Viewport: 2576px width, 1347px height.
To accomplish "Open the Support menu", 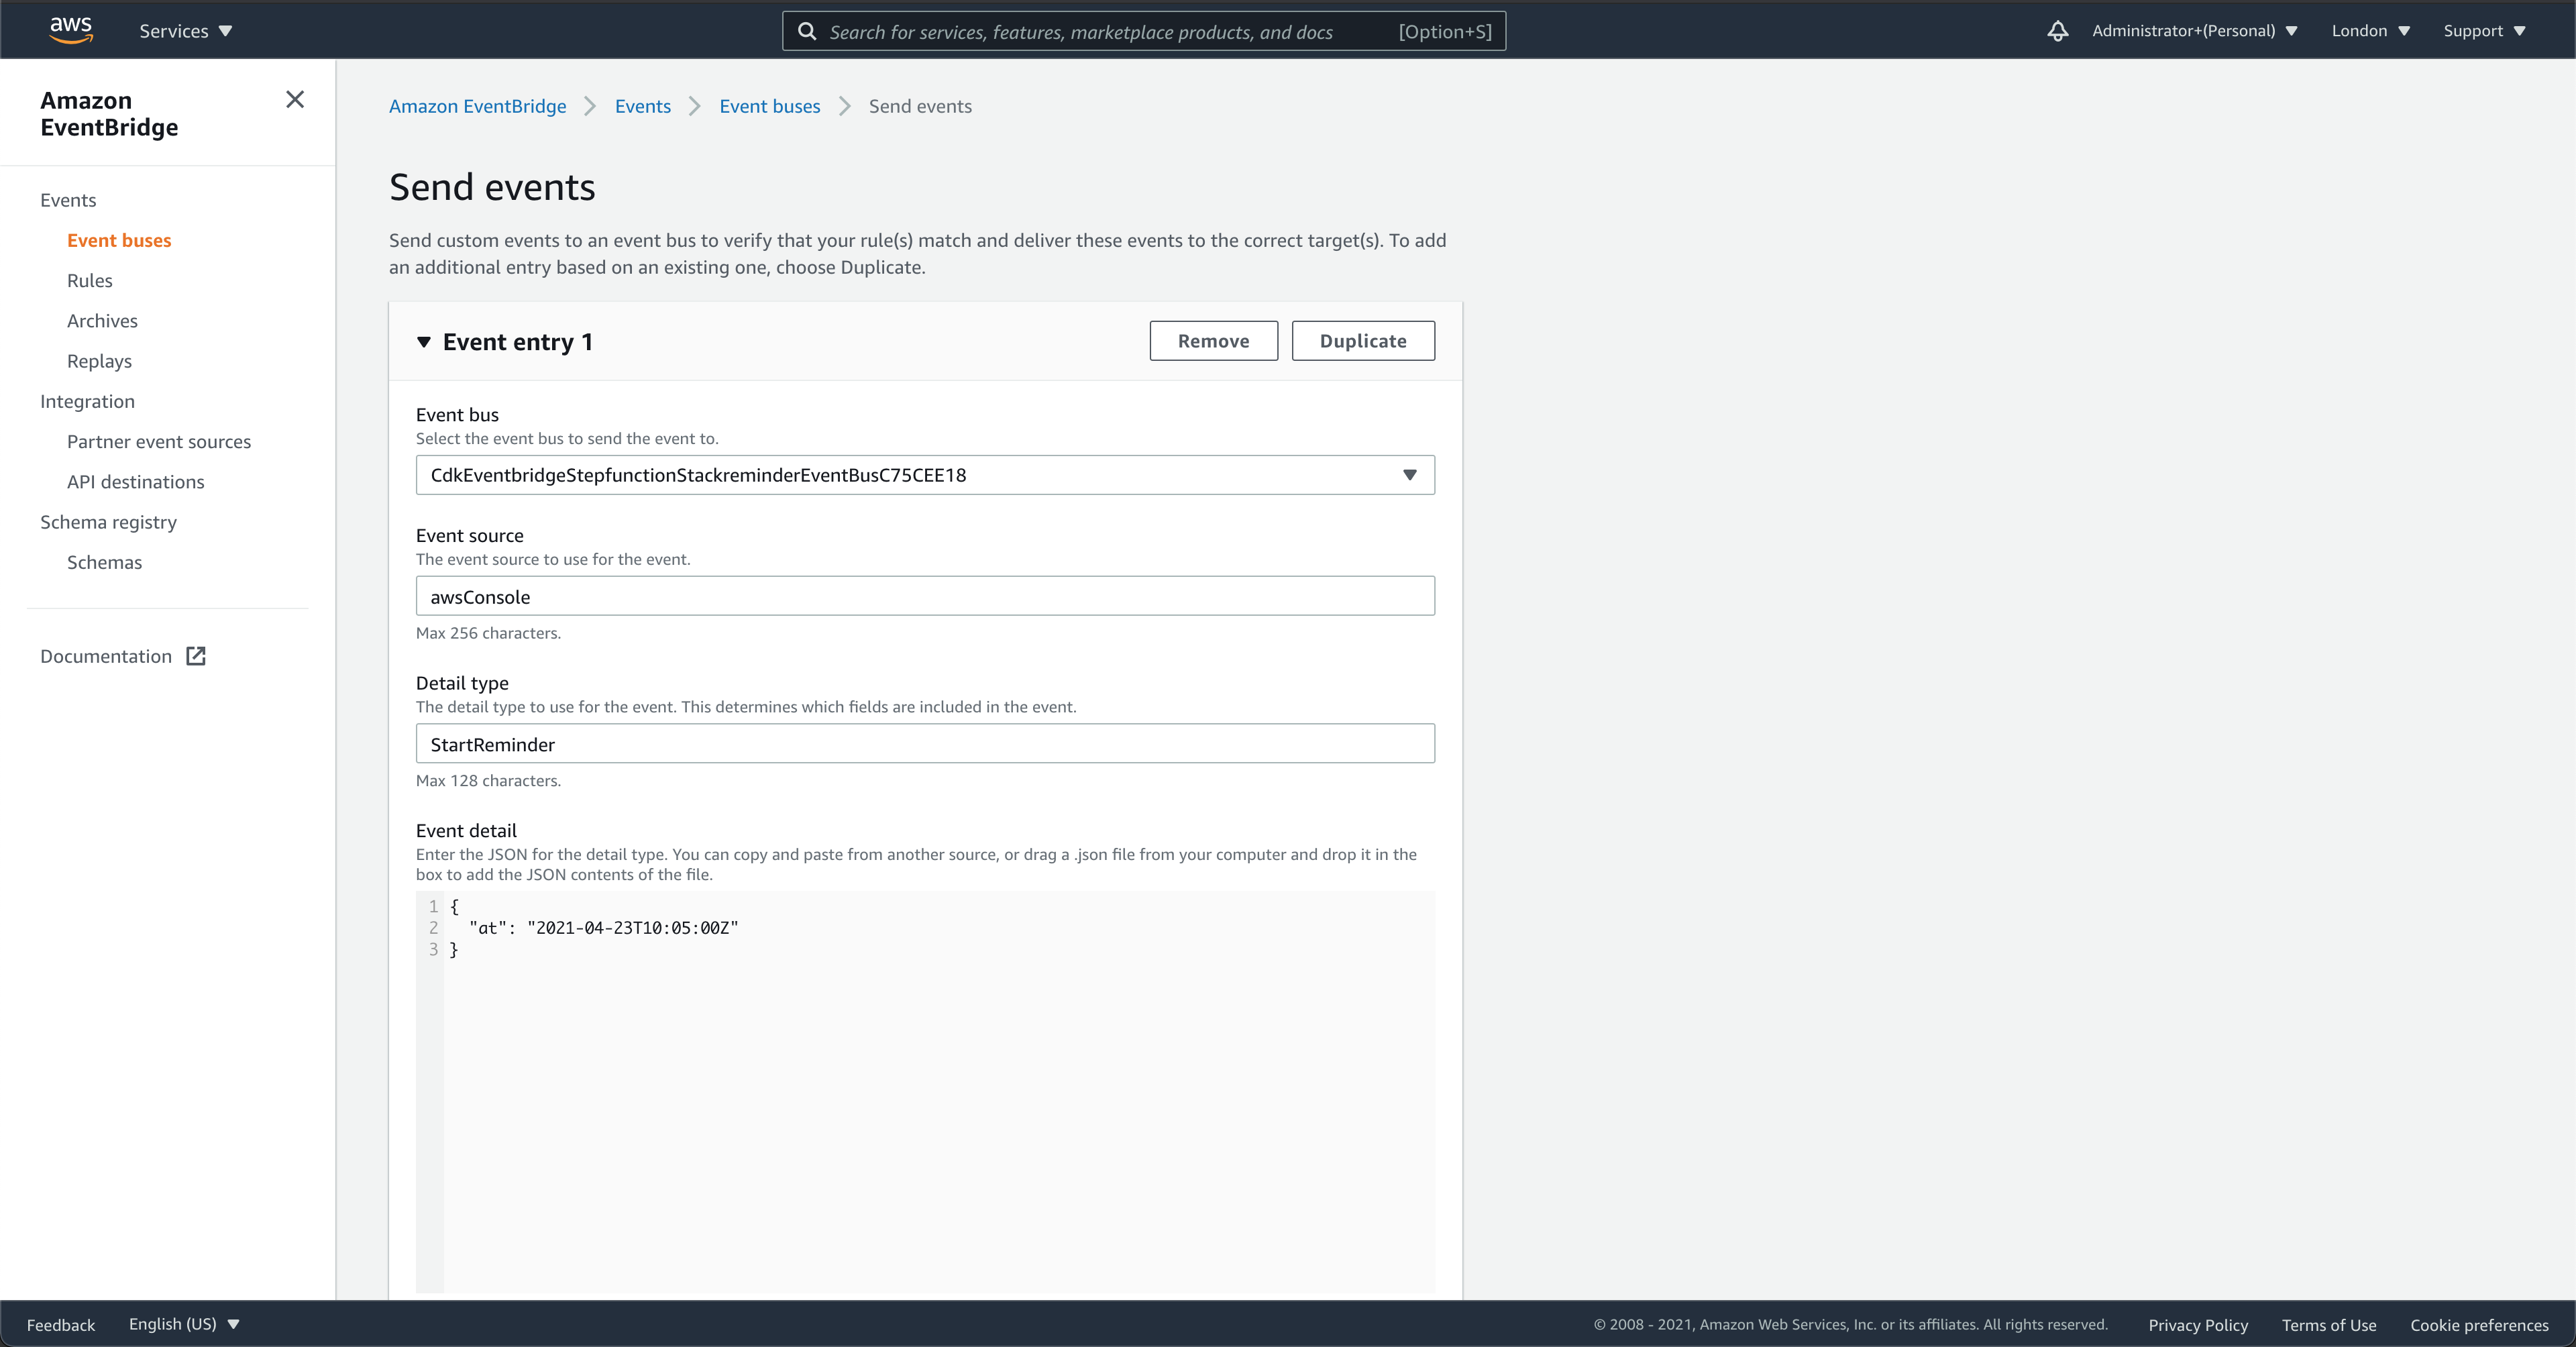I will [2484, 31].
